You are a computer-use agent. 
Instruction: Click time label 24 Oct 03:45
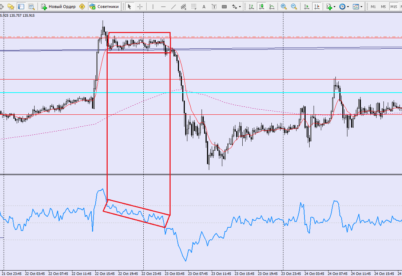314,273
